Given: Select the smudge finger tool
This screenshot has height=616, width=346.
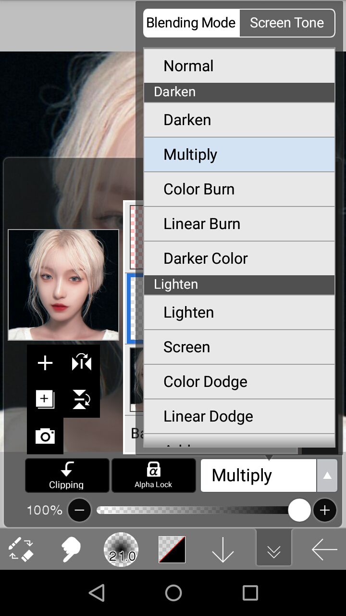Looking at the screenshot, I should (x=71, y=549).
